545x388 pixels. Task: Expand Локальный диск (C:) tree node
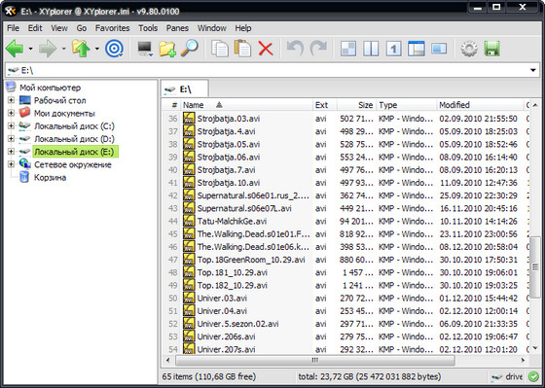11,125
